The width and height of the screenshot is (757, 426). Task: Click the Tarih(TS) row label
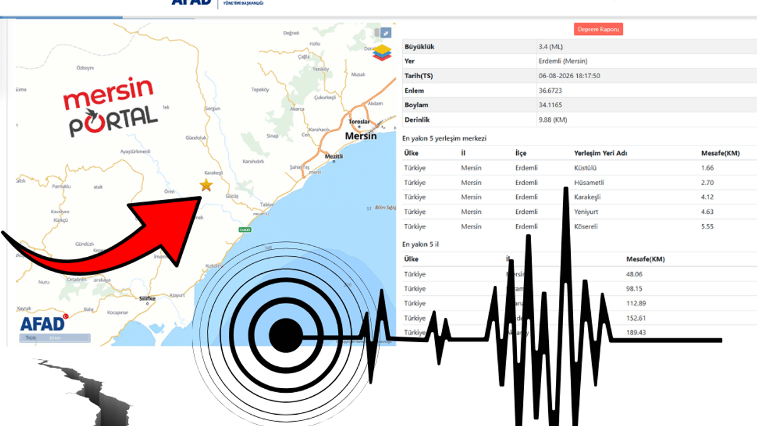point(419,76)
